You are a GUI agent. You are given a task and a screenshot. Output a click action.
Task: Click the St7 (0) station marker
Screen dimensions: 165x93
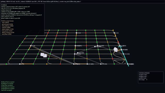pos(31,46)
